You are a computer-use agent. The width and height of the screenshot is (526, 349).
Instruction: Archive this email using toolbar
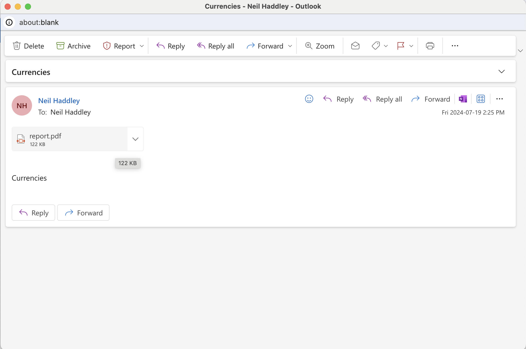[73, 46]
